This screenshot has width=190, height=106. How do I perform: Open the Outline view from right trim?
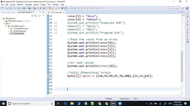tap(188, 24)
